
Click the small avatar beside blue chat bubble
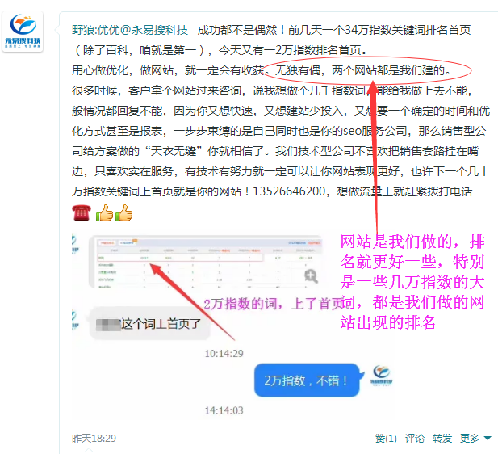[382, 376]
